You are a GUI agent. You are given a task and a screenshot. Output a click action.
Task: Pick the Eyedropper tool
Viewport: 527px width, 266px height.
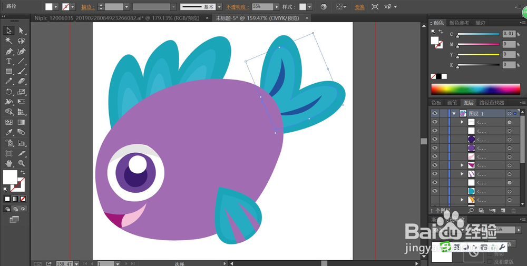(9, 132)
